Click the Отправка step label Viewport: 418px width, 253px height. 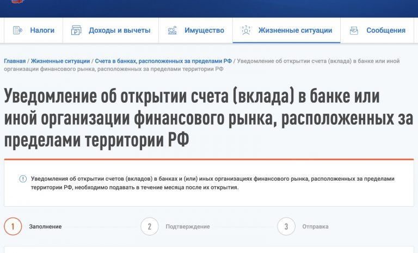click(315, 226)
